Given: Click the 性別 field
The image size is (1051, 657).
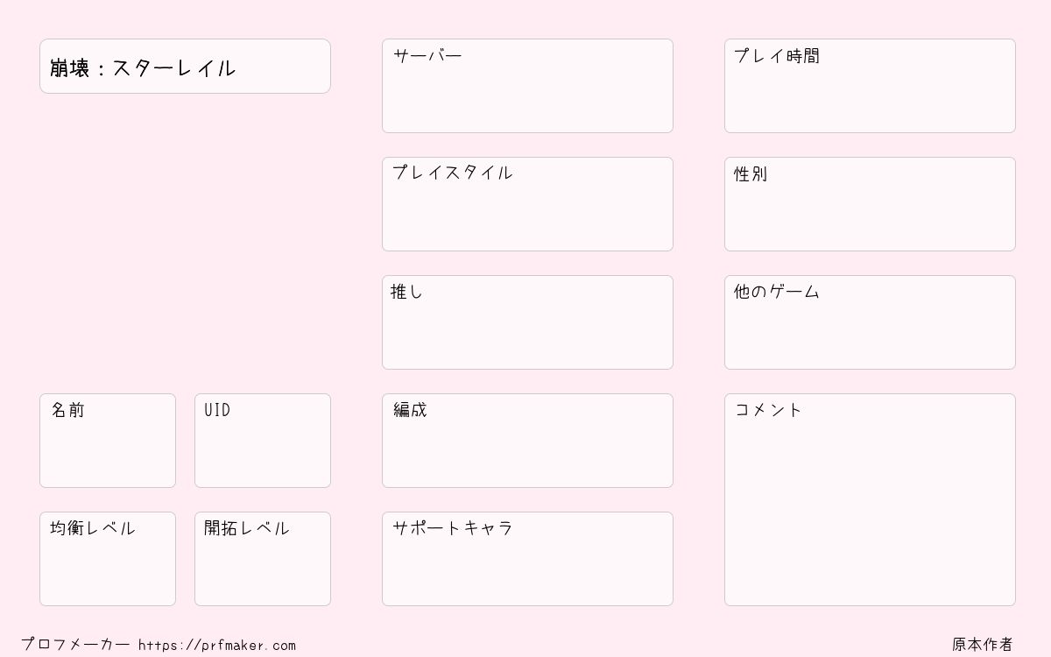Looking at the screenshot, I should 870,204.
